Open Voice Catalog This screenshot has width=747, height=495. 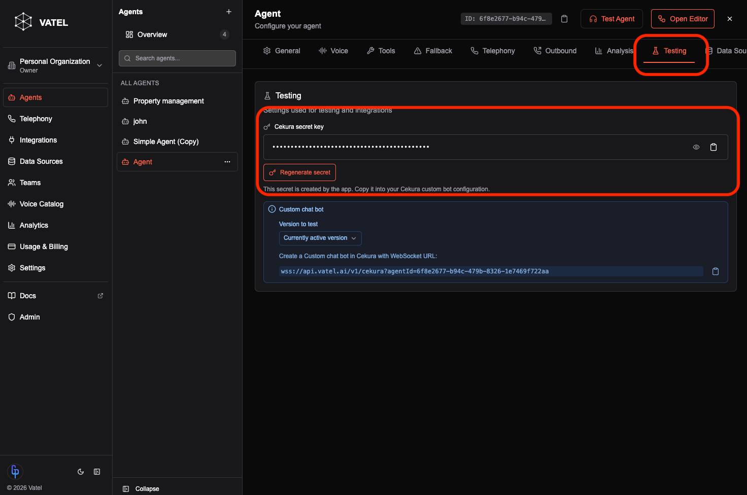point(56,204)
